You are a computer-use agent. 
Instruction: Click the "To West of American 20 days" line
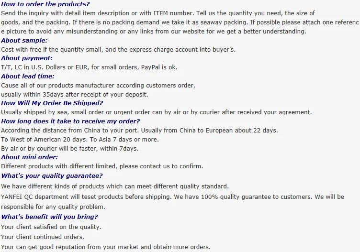coord(80,139)
